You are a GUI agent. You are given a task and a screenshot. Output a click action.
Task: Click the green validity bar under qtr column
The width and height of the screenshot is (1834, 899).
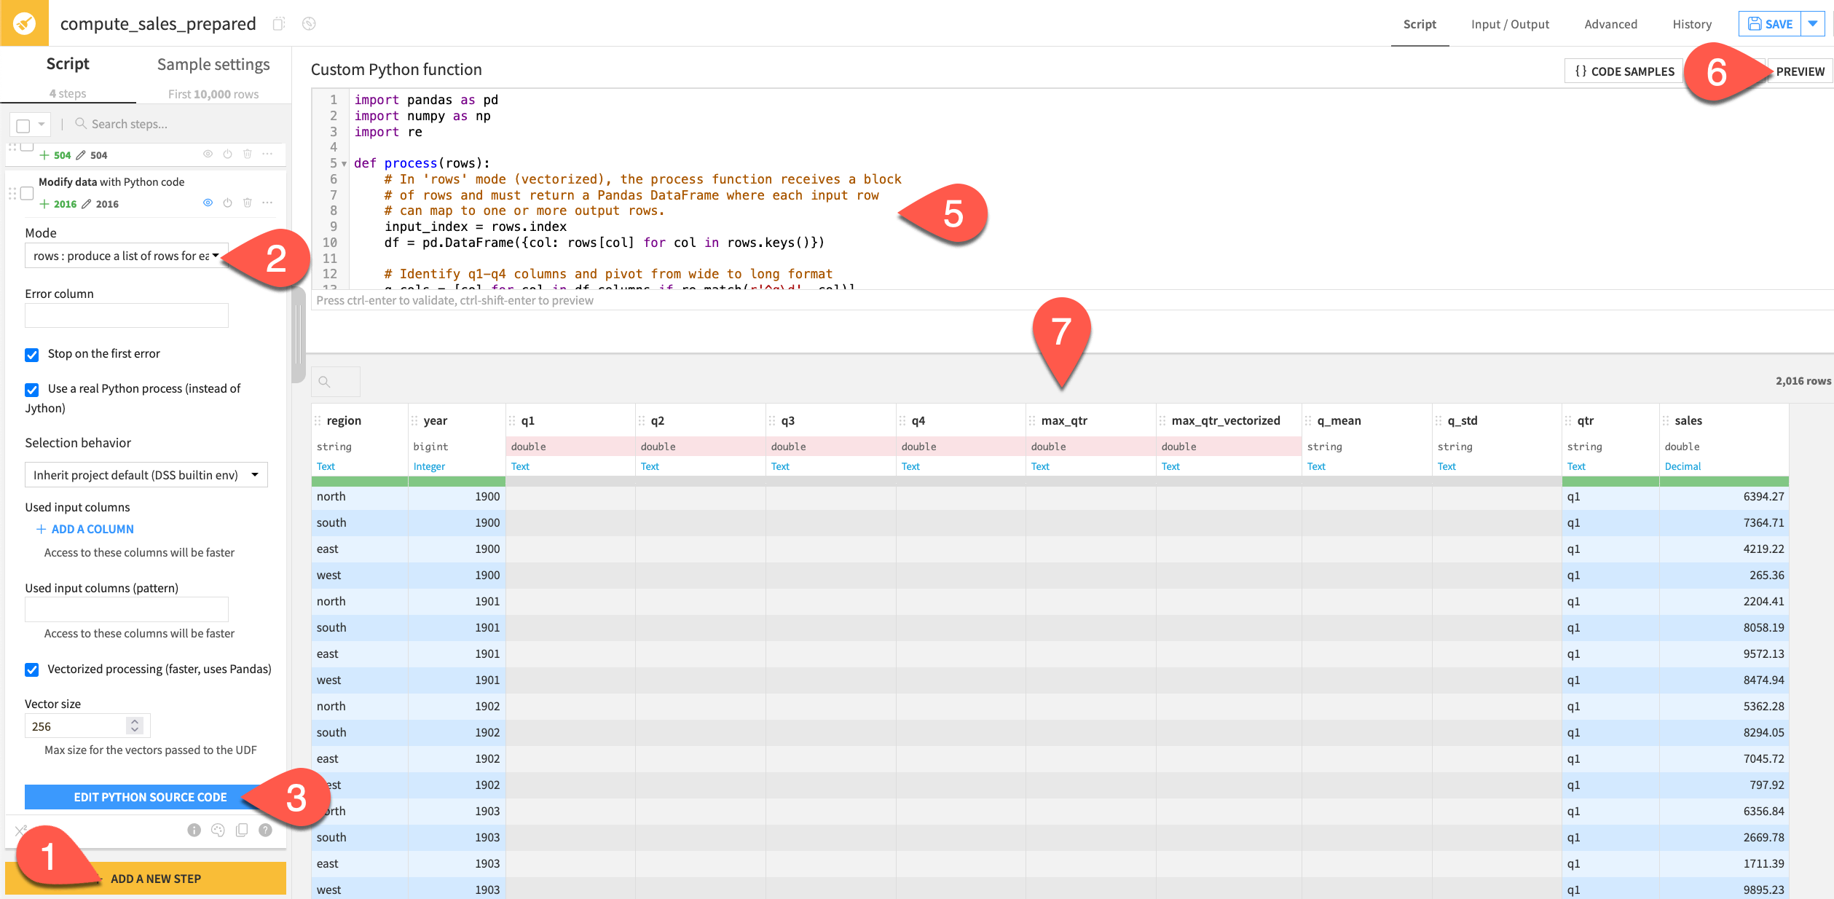click(x=1610, y=482)
